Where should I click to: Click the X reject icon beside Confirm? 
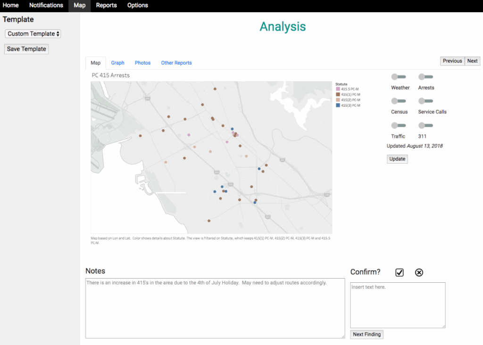pyautogui.click(x=419, y=272)
